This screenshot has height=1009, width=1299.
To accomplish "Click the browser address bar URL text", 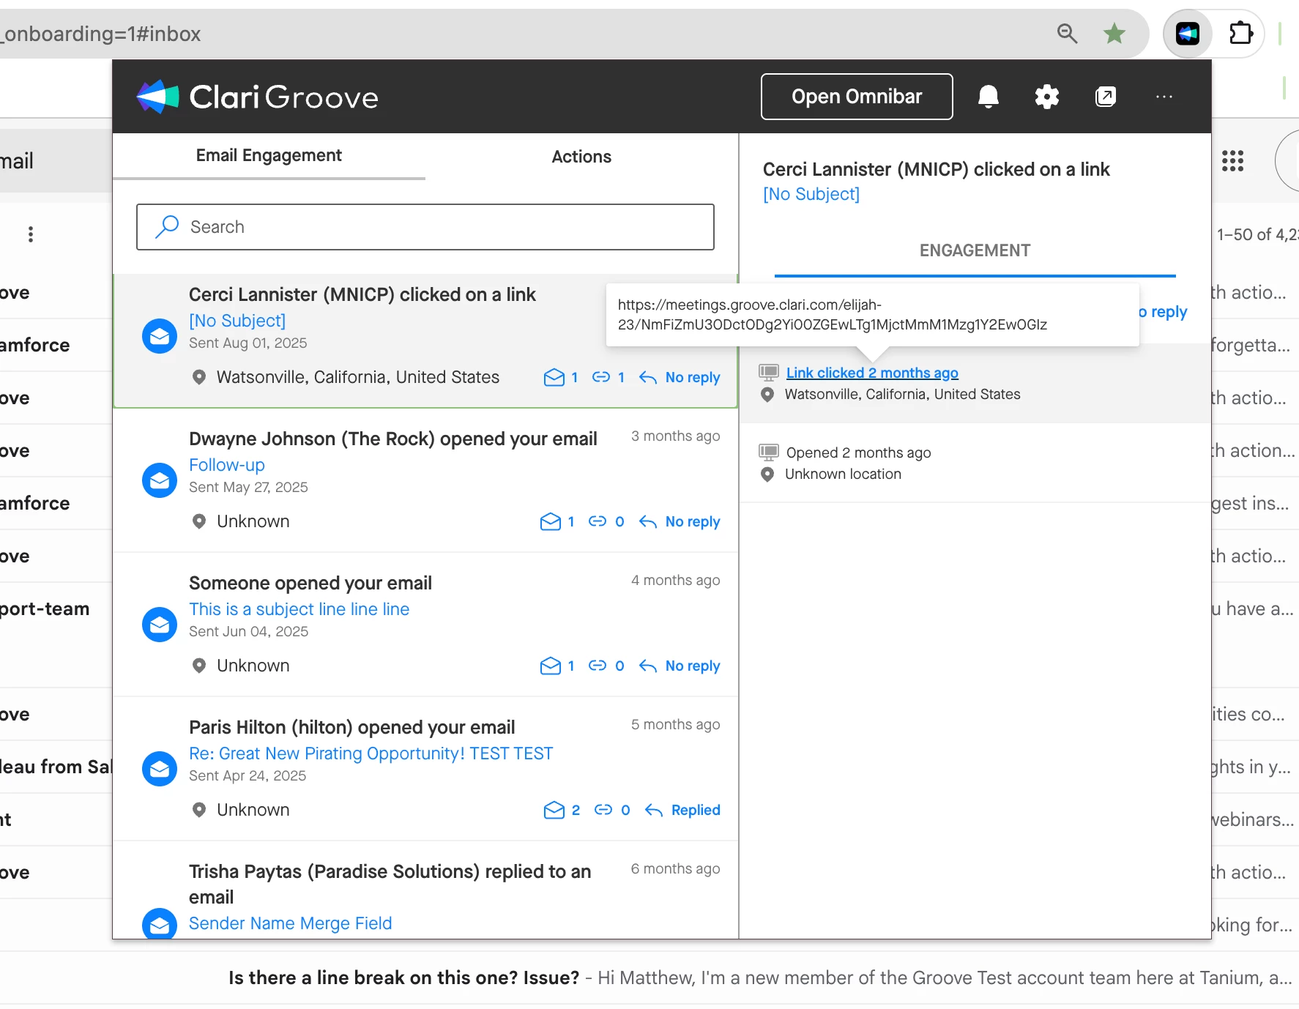I will (x=100, y=34).
